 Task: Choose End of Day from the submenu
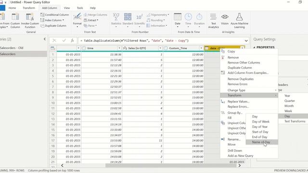(262, 137)
